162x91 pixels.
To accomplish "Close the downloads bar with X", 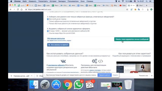I will (x=152, y=76).
